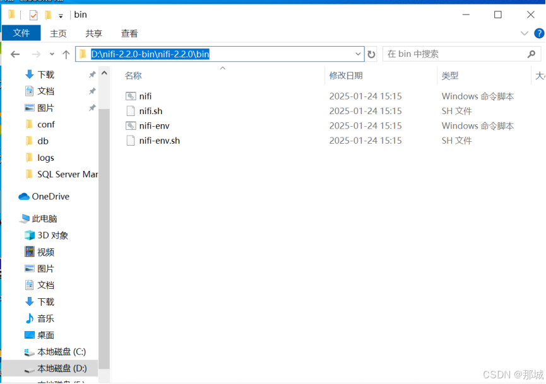Switch to the 主页 ribbon tab
This screenshot has width=546, height=384.
point(58,33)
